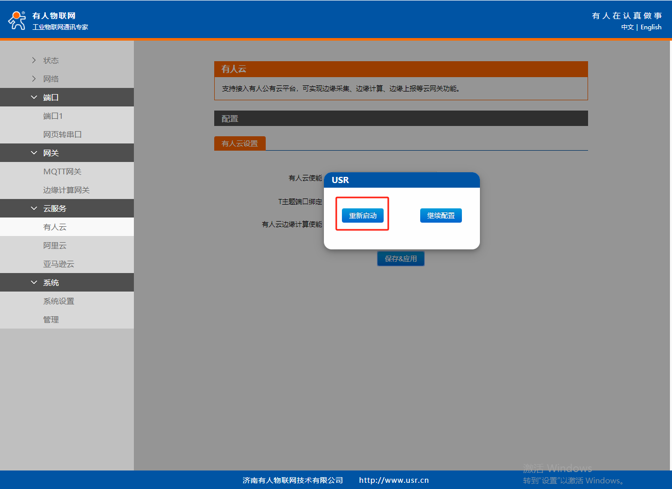Click the 保存&应用 button
Image resolution: width=672 pixels, height=489 pixels.
coord(401,259)
